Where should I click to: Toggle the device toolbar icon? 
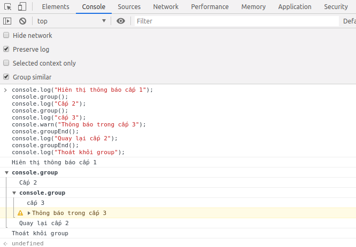pos(22,7)
